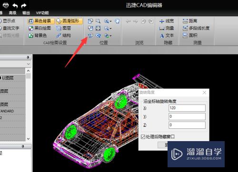Click the last greyed icon in 浏览 group

point(151,21)
